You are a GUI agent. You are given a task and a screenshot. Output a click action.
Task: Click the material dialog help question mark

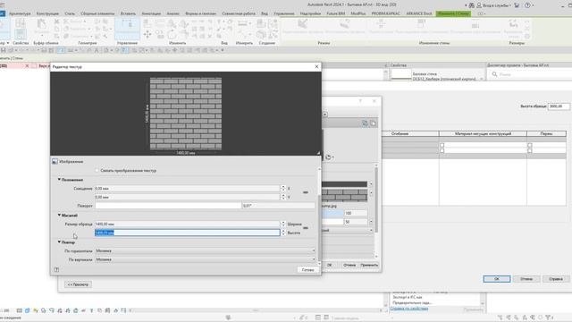click(360, 101)
